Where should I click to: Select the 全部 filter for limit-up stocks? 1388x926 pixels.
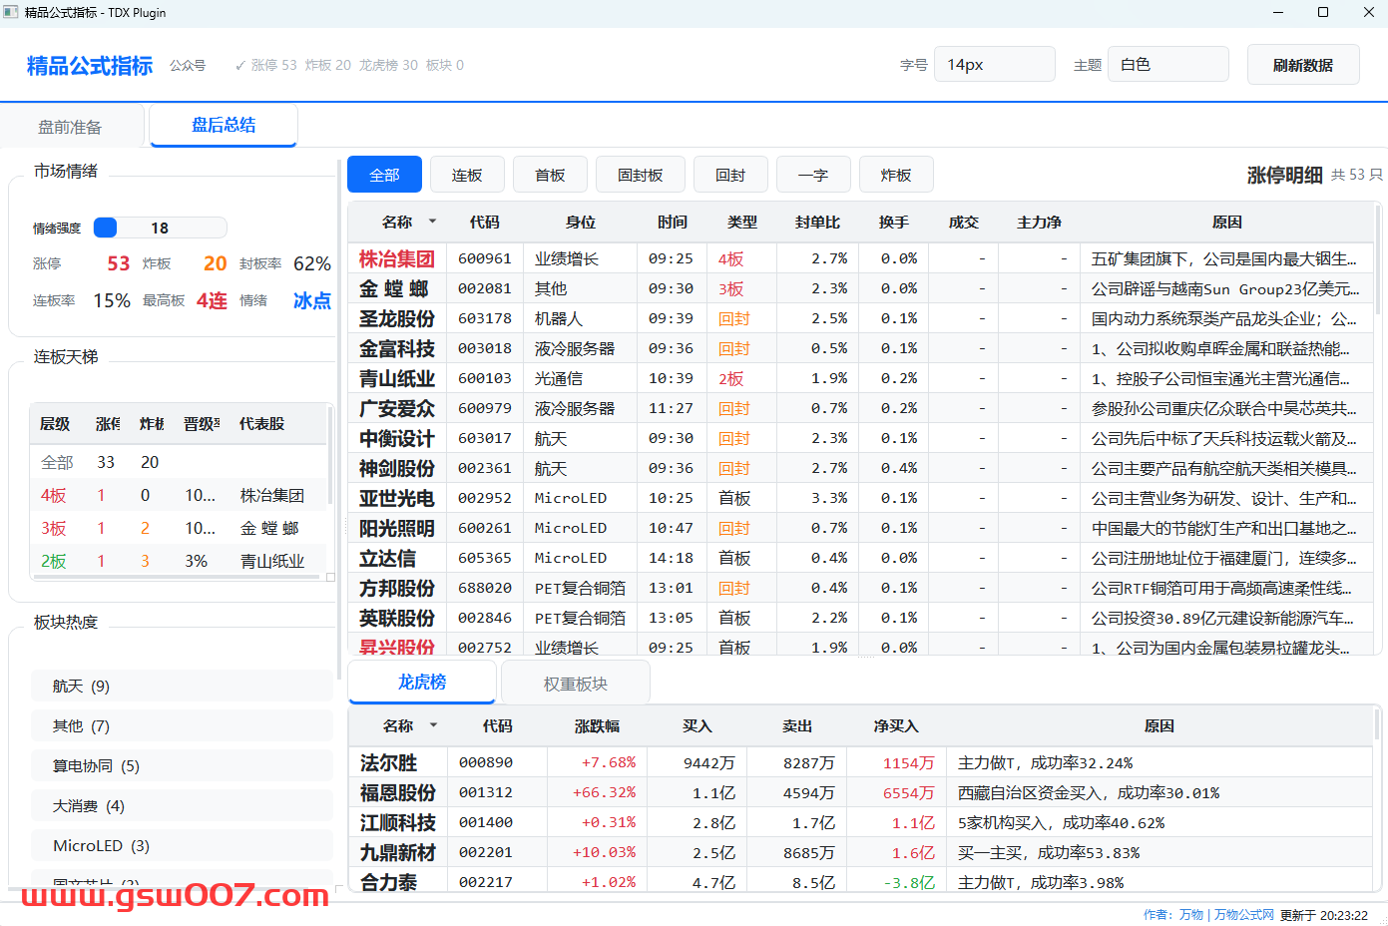[x=384, y=175]
